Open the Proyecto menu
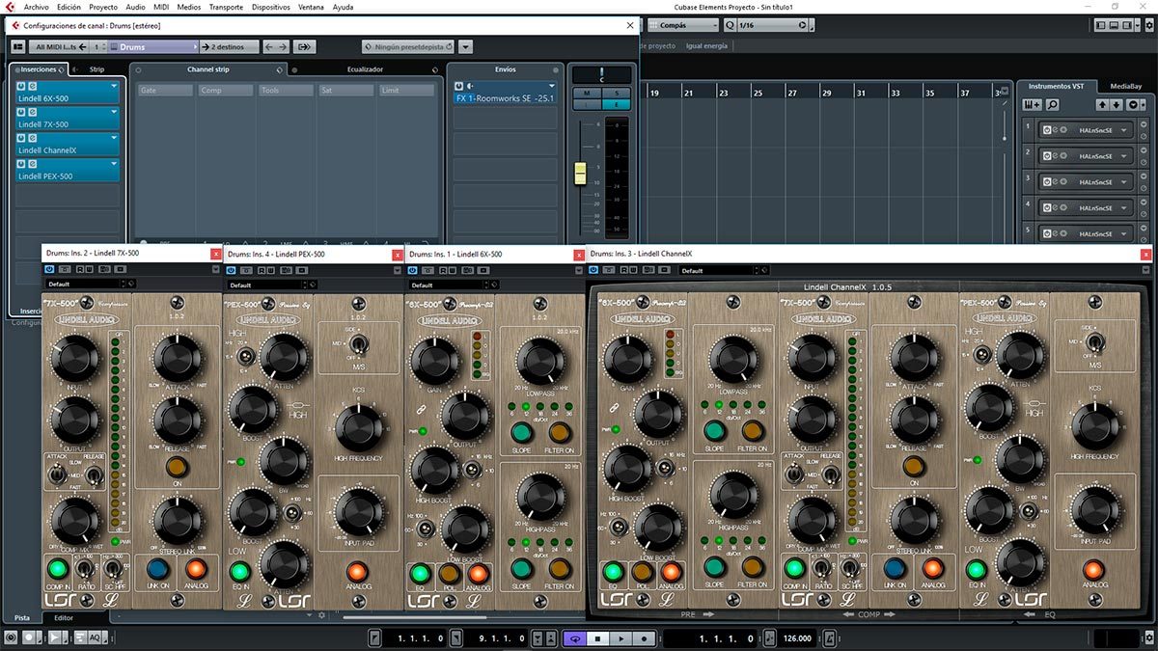Viewport: 1158px width, 651px height. pos(103,7)
